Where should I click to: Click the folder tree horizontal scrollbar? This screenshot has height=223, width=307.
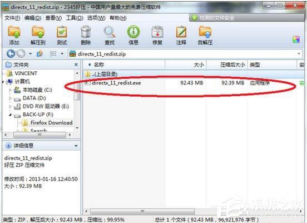click(39, 135)
